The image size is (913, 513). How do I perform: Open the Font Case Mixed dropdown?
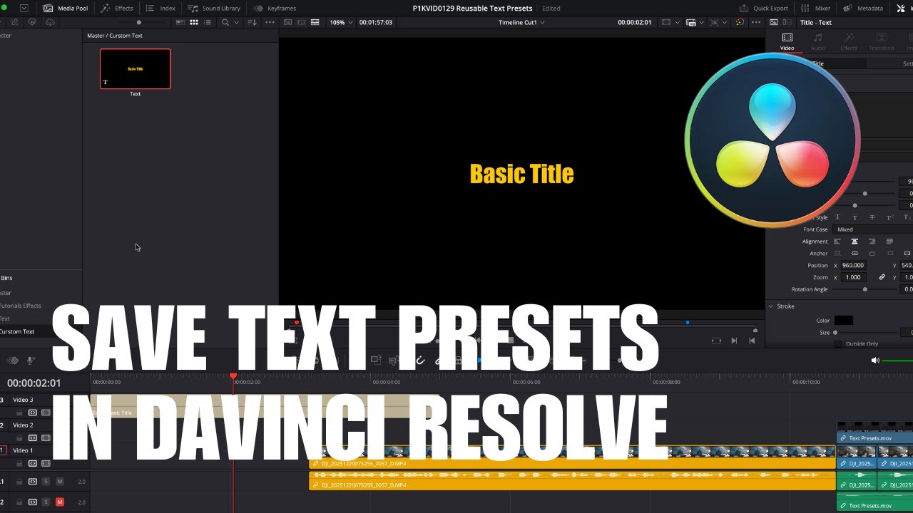pyautogui.click(x=873, y=229)
